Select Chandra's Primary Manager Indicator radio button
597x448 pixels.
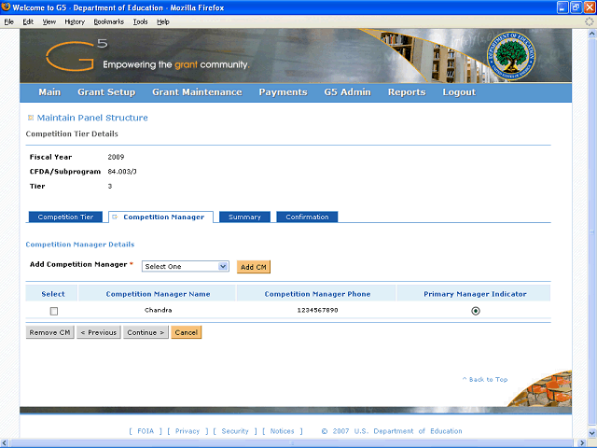(x=475, y=311)
